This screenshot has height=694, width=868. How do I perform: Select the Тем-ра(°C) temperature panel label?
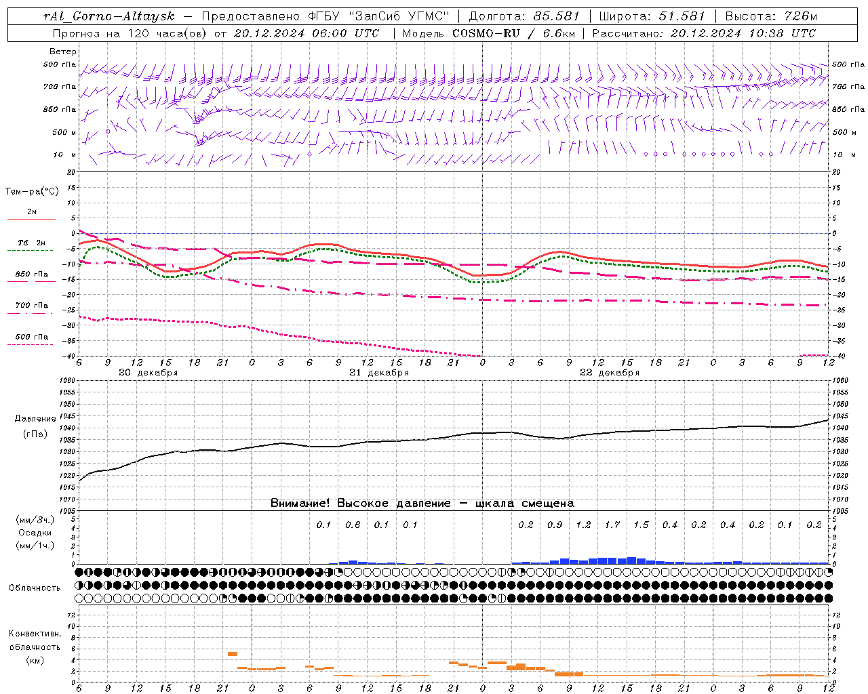[32, 192]
